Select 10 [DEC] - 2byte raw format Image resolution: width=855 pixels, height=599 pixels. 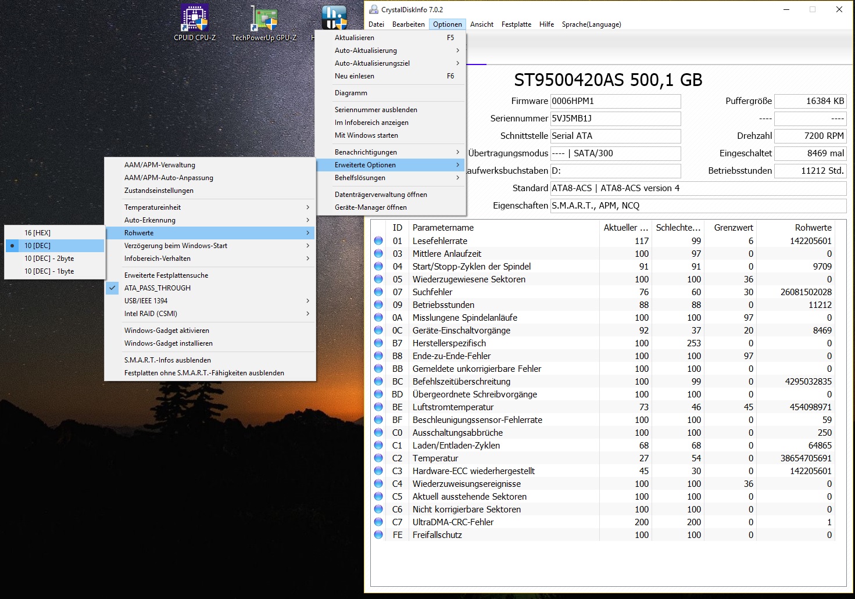click(x=55, y=259)
